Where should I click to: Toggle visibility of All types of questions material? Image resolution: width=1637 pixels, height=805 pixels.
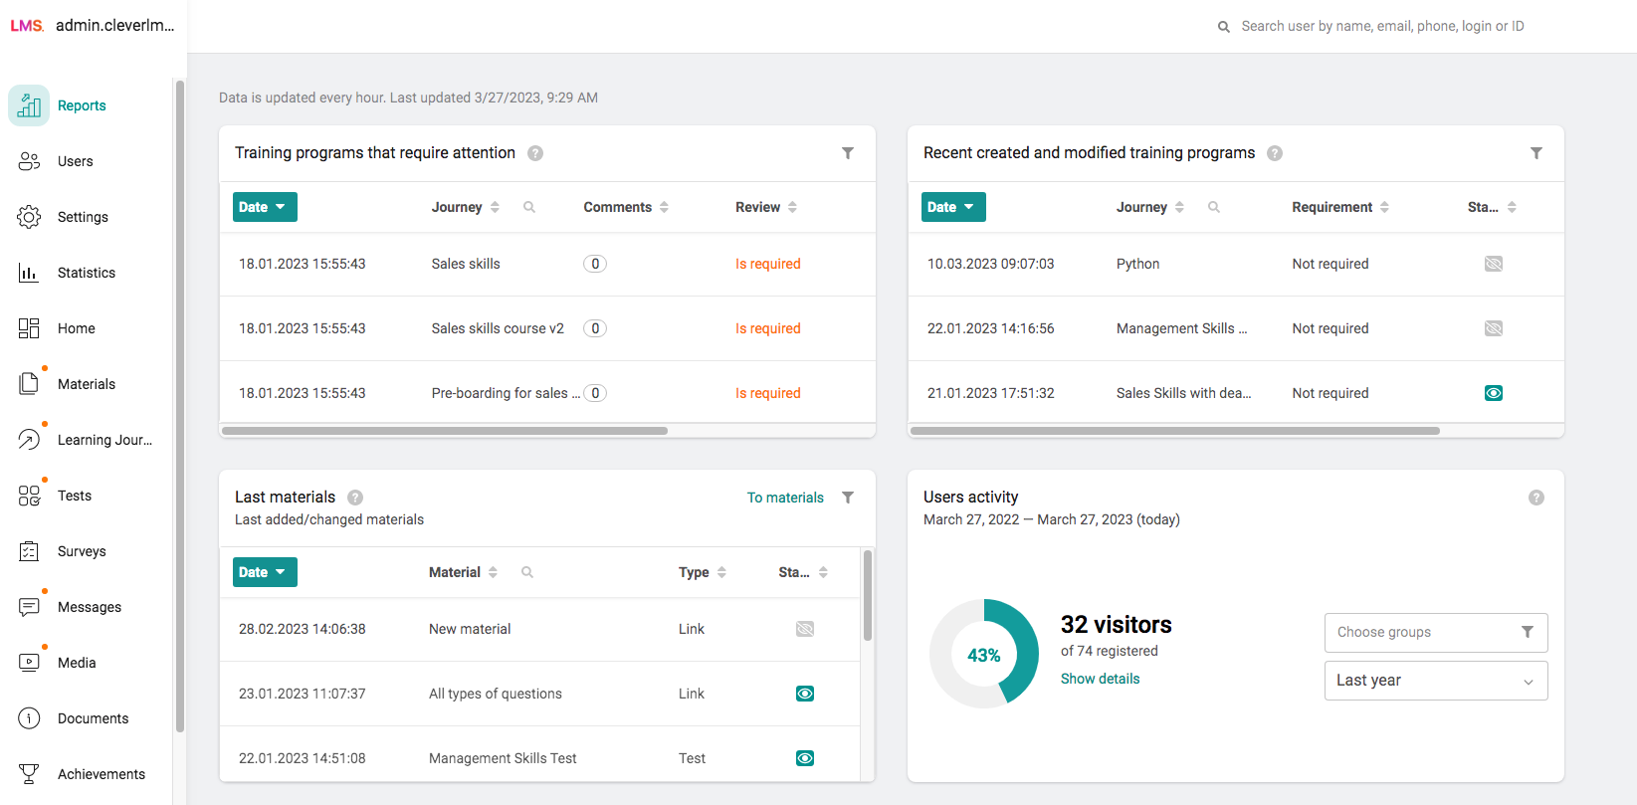(805, 694)
